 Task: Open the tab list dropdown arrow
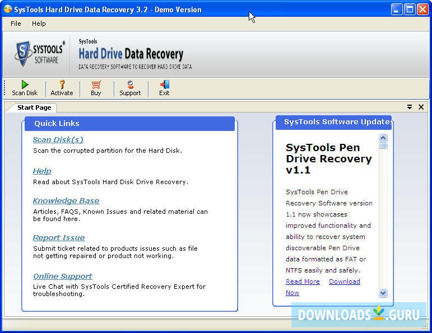tap(410, 107)
